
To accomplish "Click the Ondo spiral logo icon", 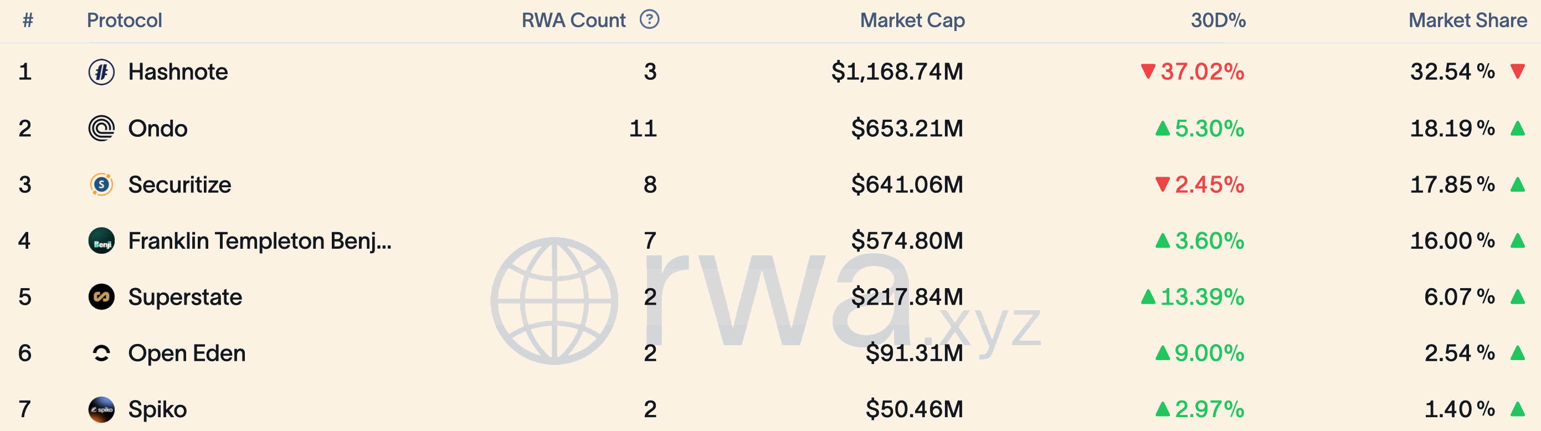I will (102, 128).
